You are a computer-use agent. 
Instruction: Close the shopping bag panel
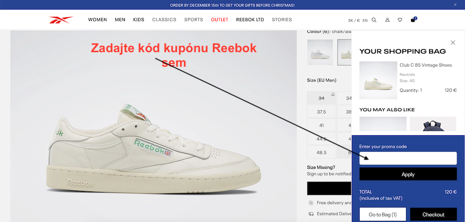[453, 42]
